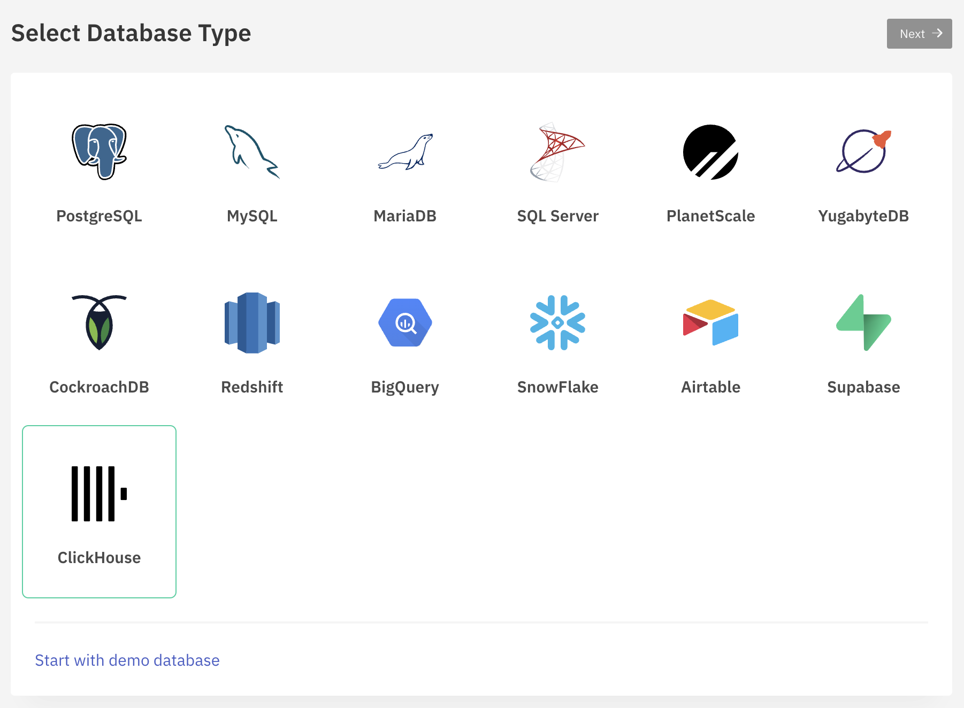Open Start with demo database link

click(127, 660)
